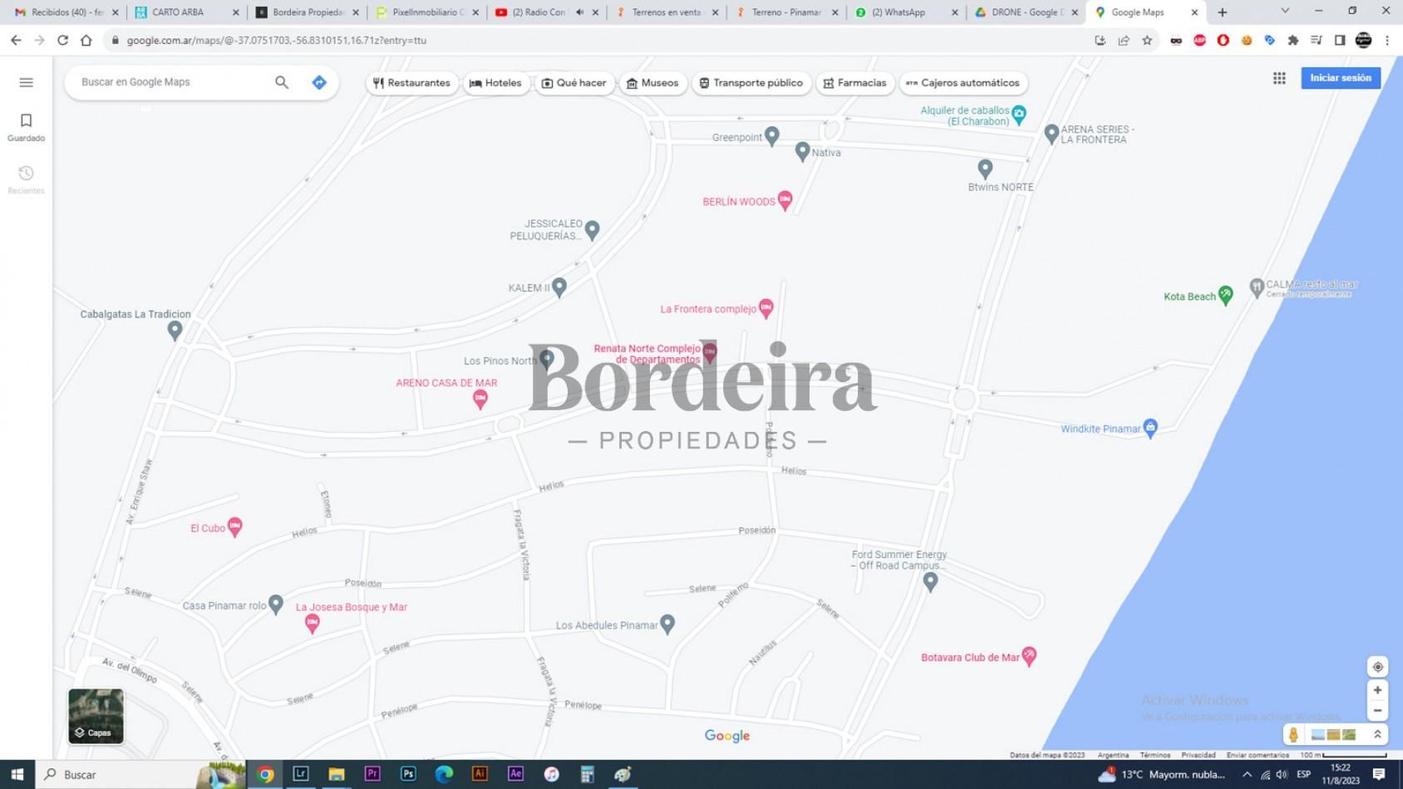This screenshot has height=789, width=1403.
Task: Zoom in on the map
Action: pos(1377,690)
